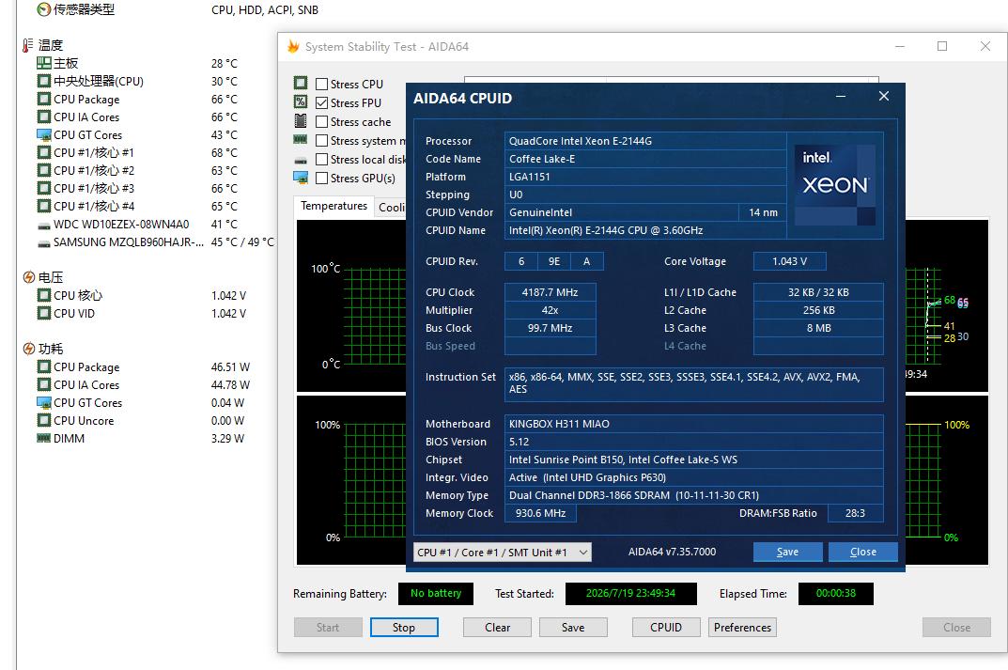The image size is (1008, 670).
Task: Click the DIMM memory module icon
Action: pyautogui.click(x=44, y=439)
